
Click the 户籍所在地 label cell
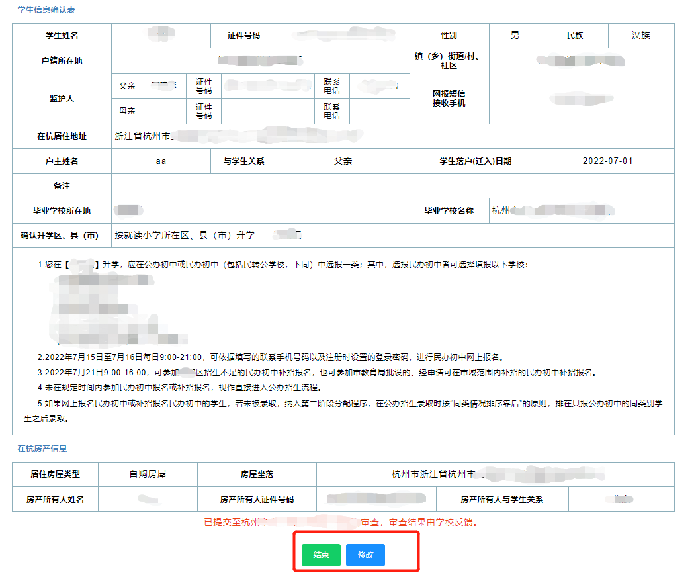(62, 61)
